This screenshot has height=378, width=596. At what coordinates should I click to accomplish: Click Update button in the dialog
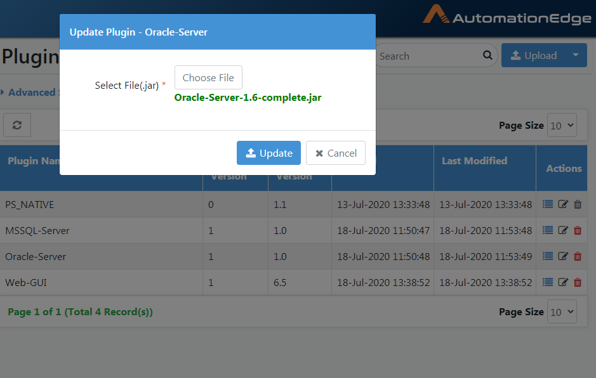click(268, 153)
